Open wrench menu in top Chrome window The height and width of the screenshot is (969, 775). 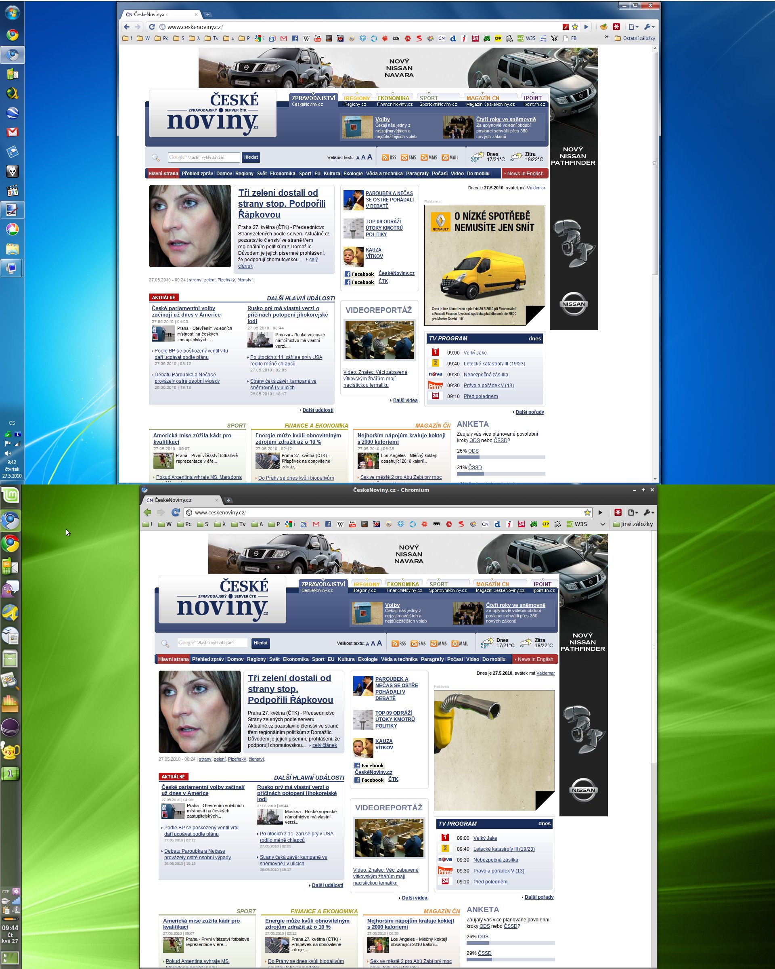(x=649, y=27)
